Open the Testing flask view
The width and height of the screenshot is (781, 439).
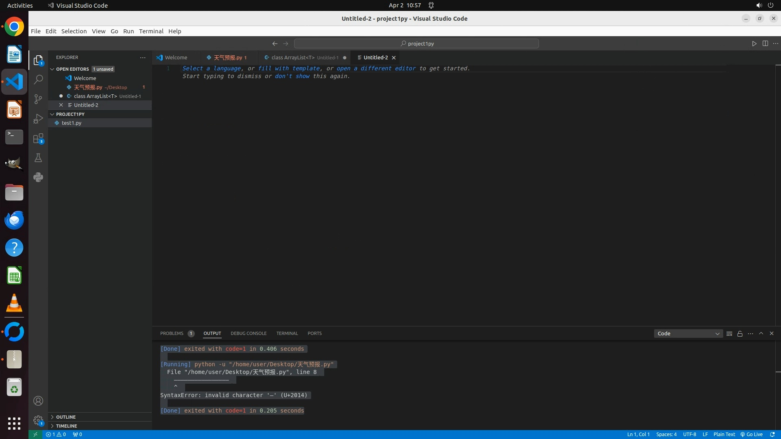click(38, 158)
